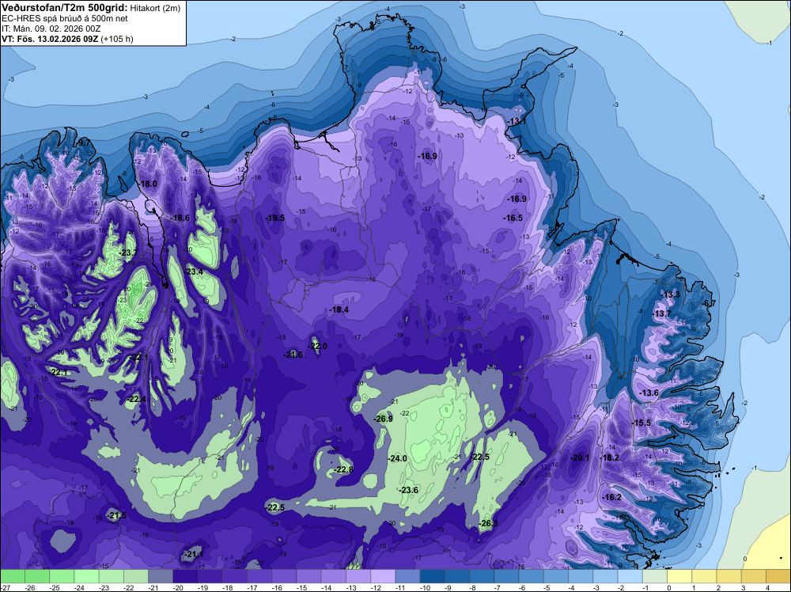This screenshot has height=592, width=791.
Task: Click the -21.5 temperature value on the map
Action: point(116,515)
